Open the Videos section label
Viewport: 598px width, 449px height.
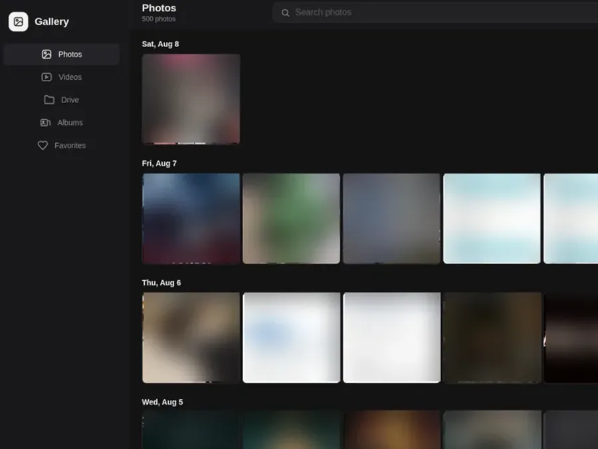point(70,77)
